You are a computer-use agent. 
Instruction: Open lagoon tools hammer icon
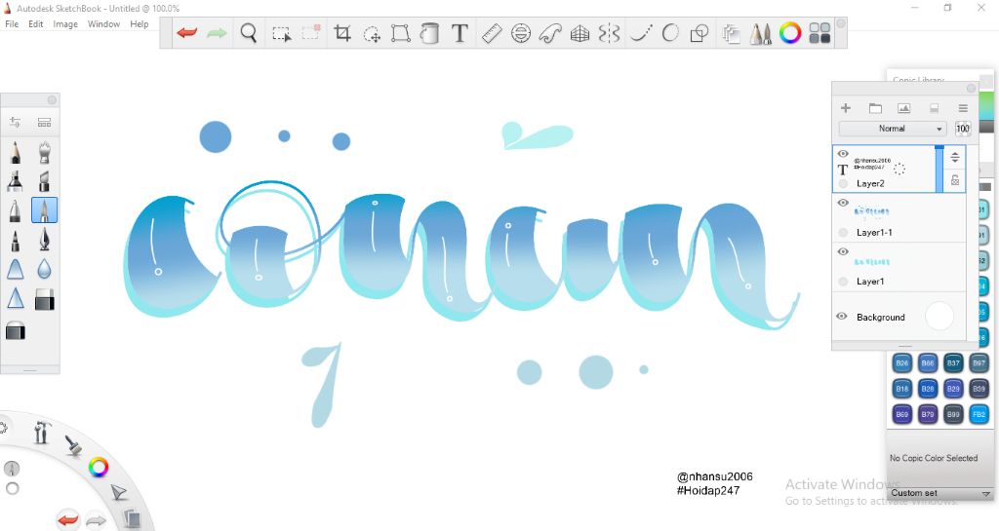point(42,433)
